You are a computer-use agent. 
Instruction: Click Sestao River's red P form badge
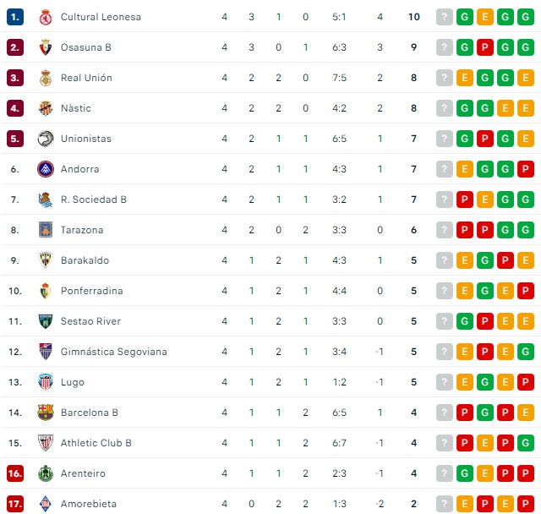[x=484, y=321]
